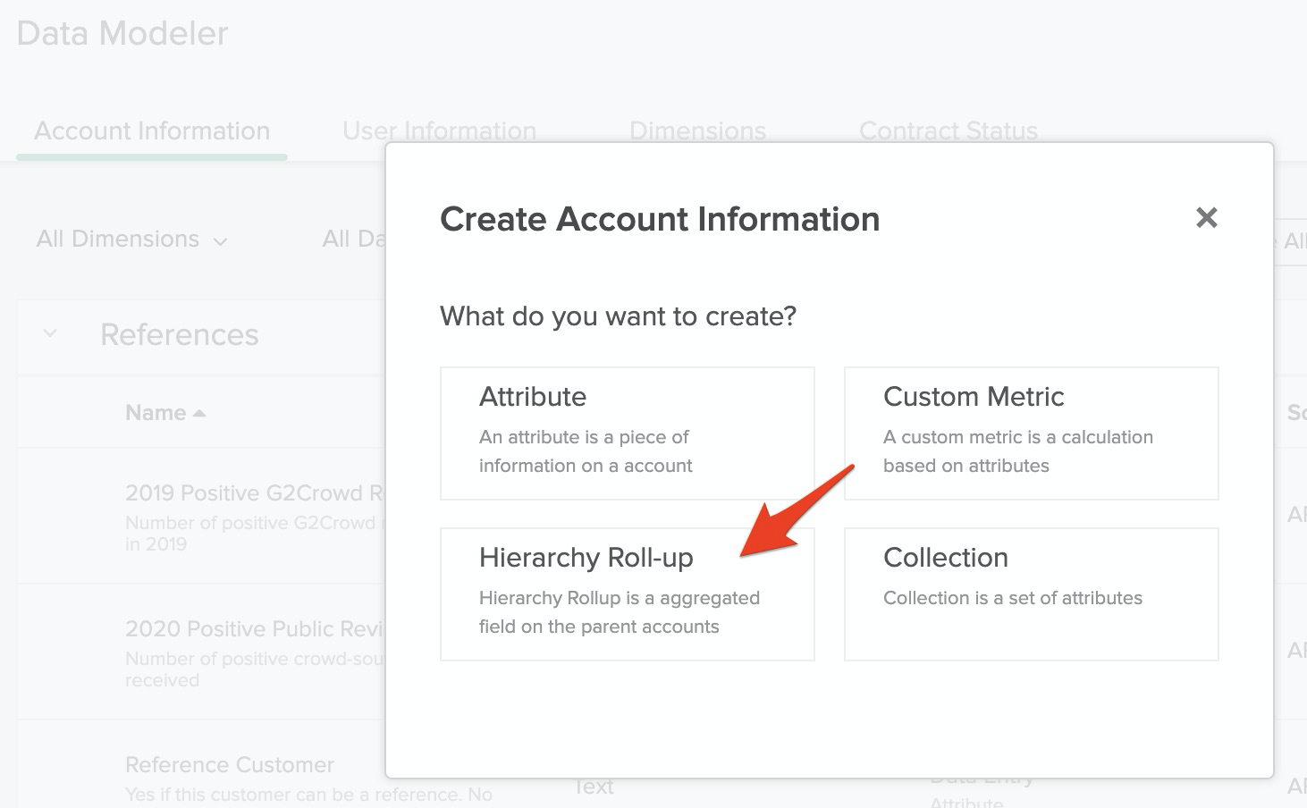
Task: Sort by the Name column header
Action: (x=165, y=413)
